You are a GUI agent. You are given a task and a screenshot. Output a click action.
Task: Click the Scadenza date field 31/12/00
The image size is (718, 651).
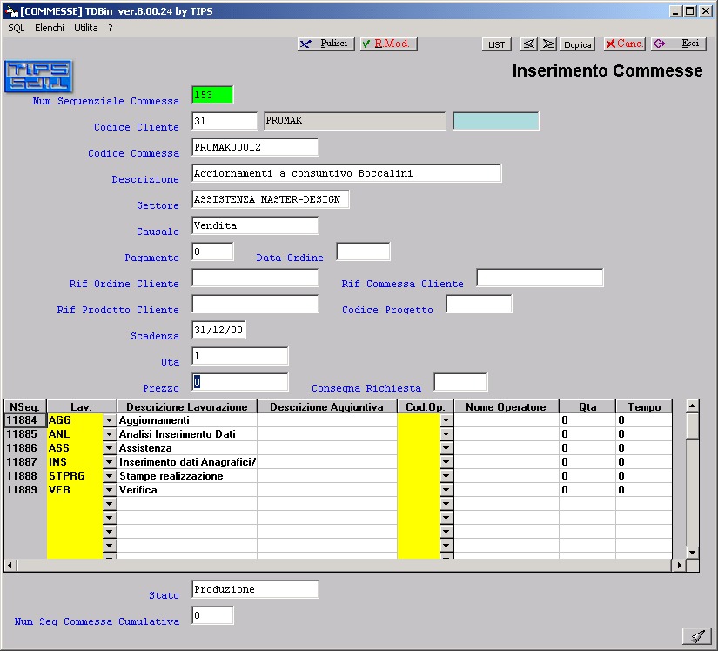pyautogui.click(x=218, y=330)
